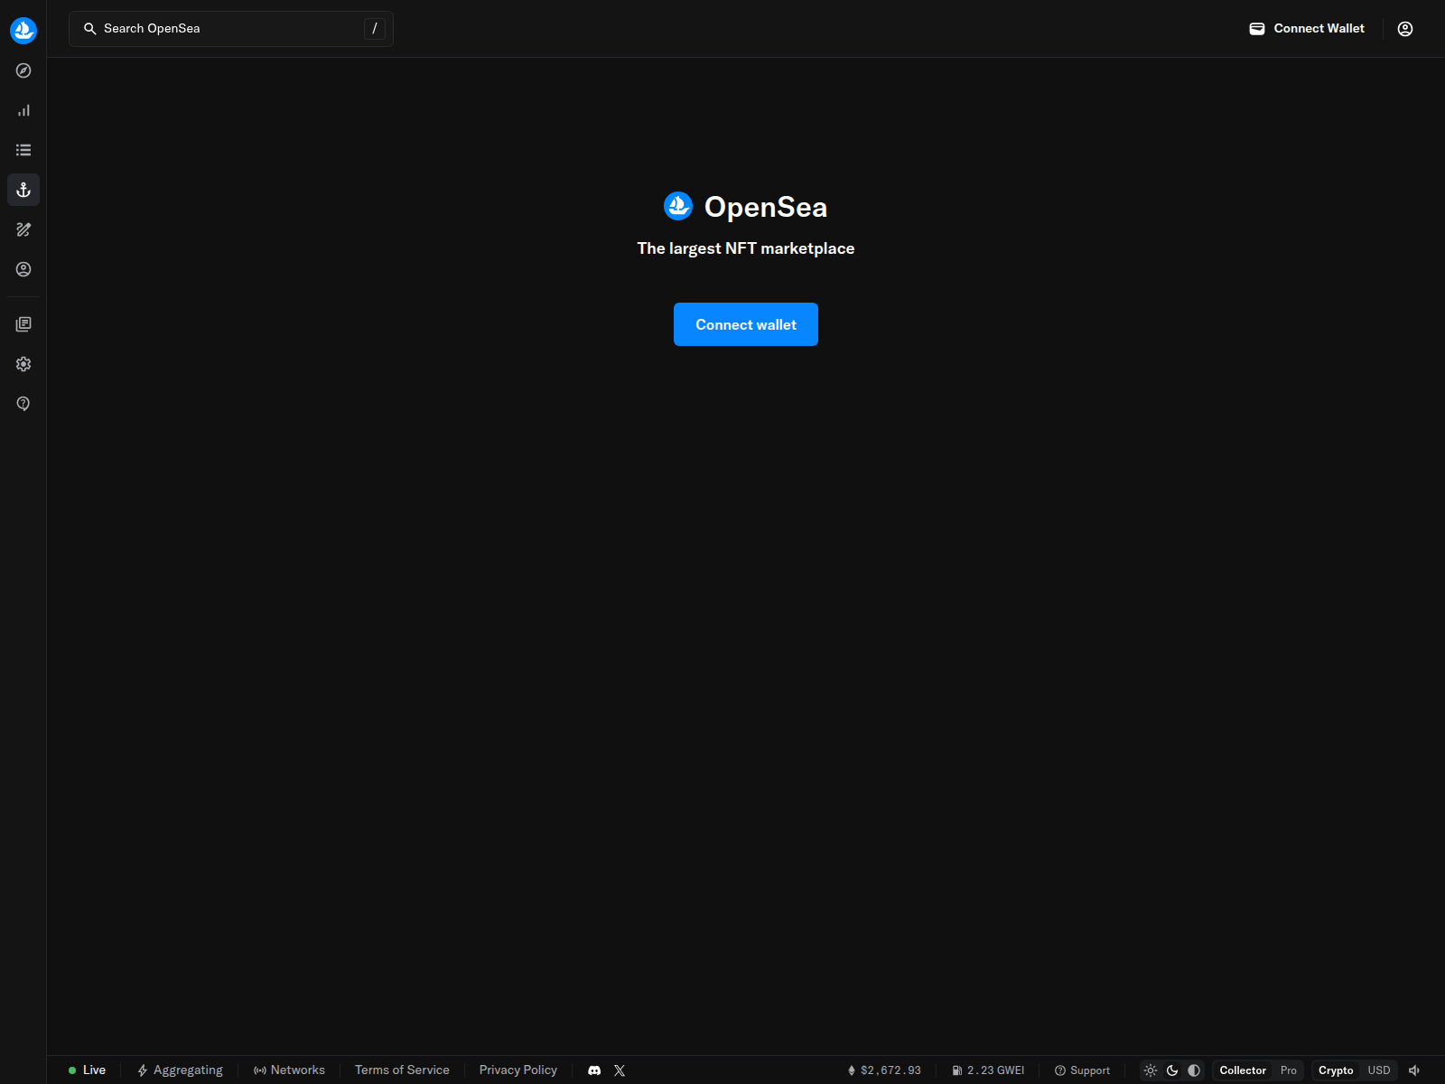Viewport: 1445px width, 1084px height.
Task: Open the news feed icon in sidebar
Action: point(23,323)
